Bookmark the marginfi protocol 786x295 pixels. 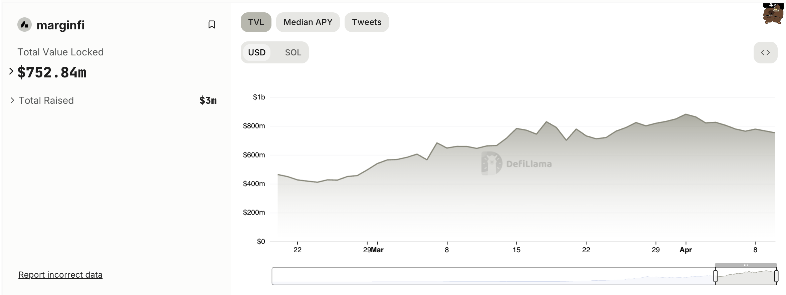(x=212, y=24)
